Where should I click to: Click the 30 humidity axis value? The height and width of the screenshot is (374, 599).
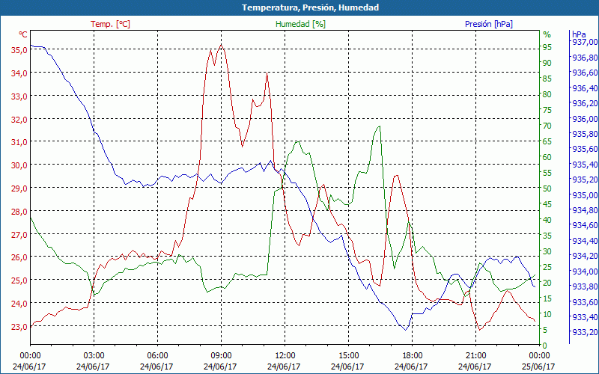tap(547, 251)
